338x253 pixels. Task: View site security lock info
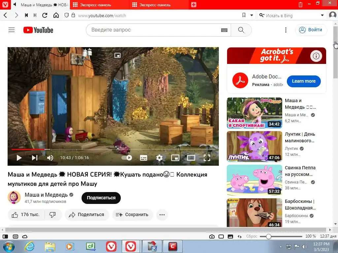73,15
